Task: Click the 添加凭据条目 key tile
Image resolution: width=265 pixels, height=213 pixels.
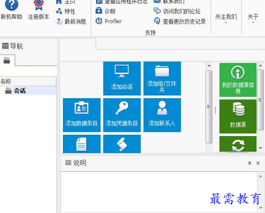Action: point(122,115)
